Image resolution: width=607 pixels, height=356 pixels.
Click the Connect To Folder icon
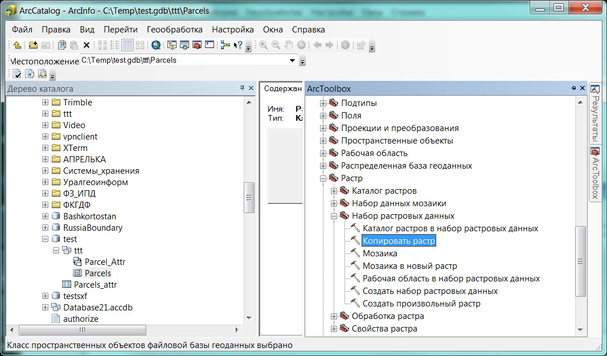tap(33, 45)
